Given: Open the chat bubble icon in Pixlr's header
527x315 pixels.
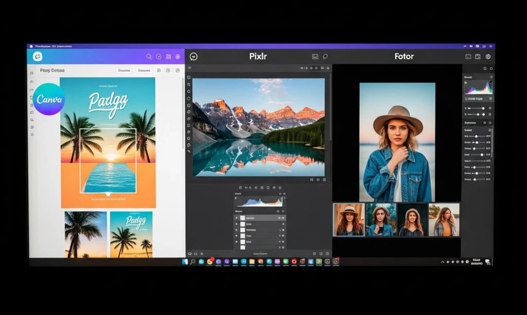Looking at the screenshot, I should click(x=325, y=57).
